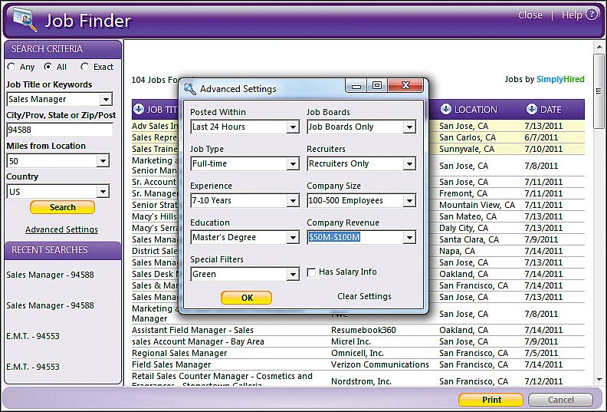
Task: Select the All radio button
Action: click(x=48, y=67)
